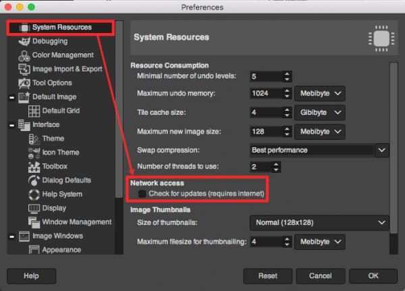This screenshot has width=405, height=291.
Task: Click the Appearance icon
Action: pos(34,250)
